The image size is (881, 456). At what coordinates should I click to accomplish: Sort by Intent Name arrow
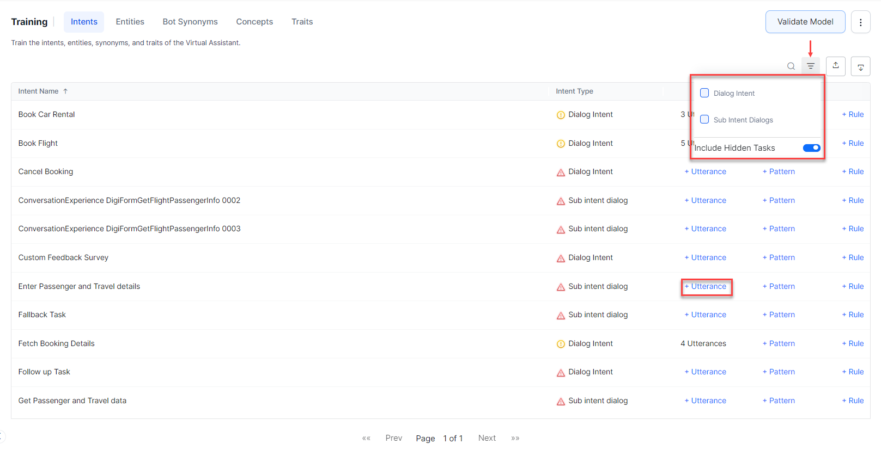tap(65, 91)
